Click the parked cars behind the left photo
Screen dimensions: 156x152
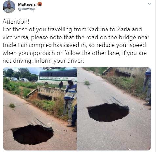click(20, 79)
